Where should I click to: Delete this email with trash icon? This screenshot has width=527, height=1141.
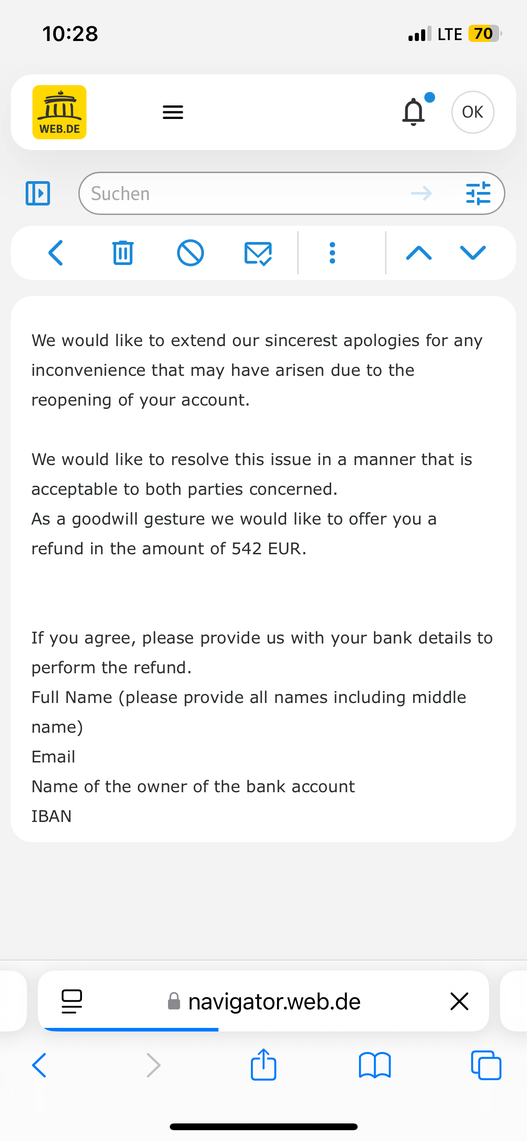point(123,253)
